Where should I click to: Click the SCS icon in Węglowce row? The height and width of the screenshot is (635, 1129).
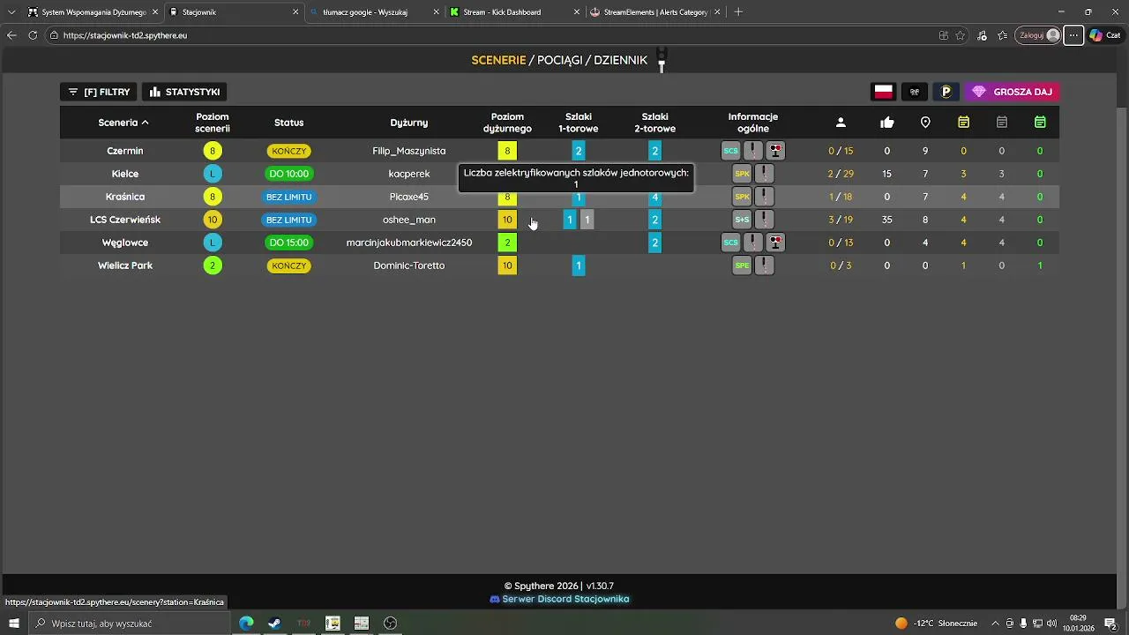point(731,243)
